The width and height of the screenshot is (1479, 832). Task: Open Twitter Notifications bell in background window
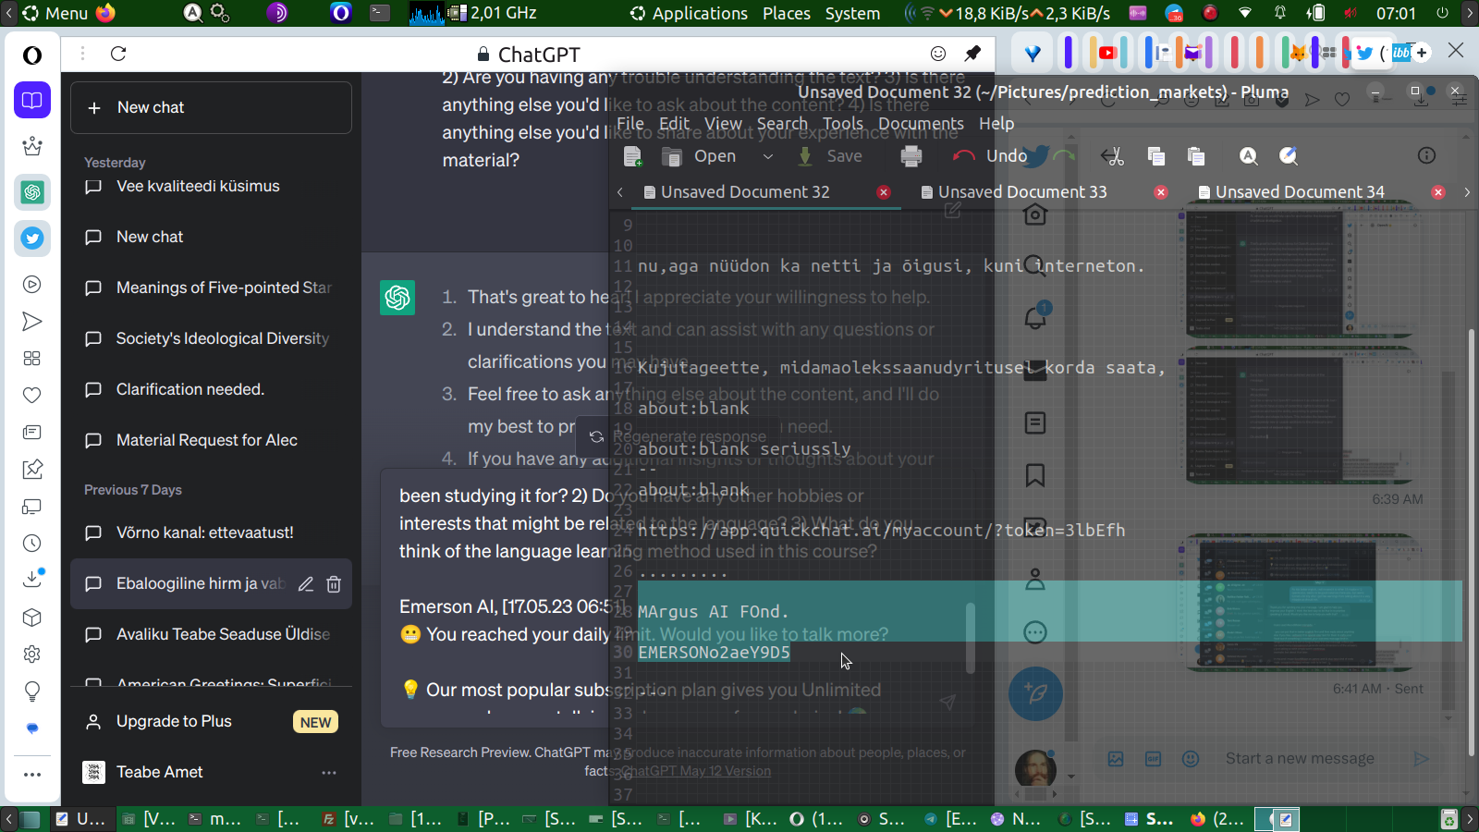pos(1035,316)
